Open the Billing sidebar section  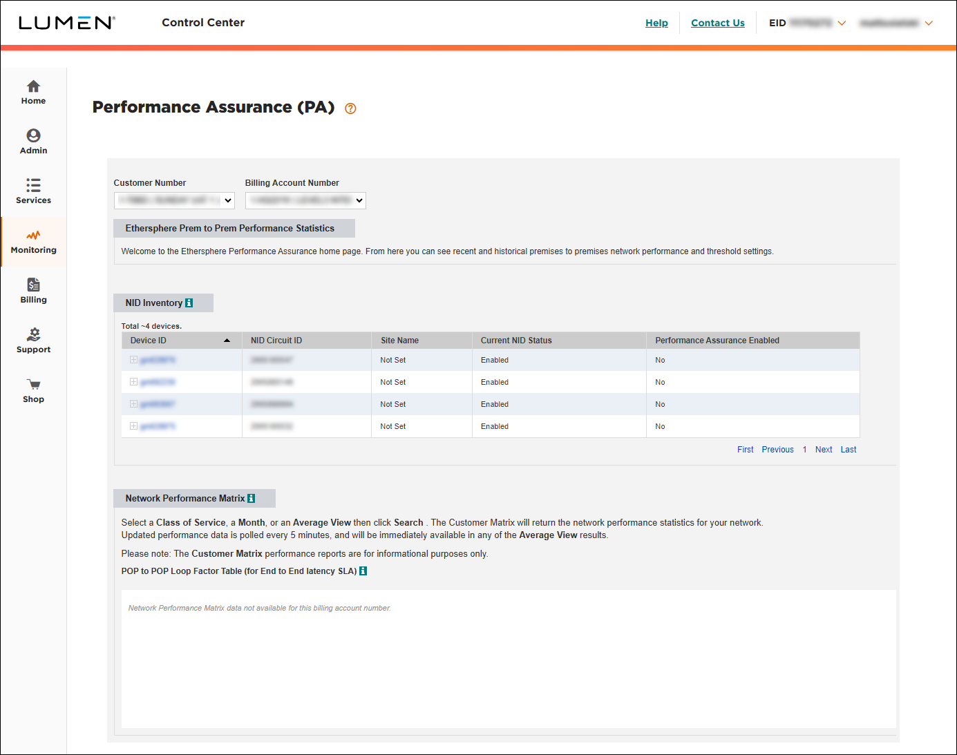33,292
